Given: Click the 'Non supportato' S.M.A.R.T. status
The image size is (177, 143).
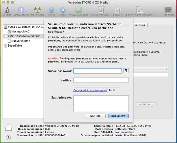Looking at the screenshot, I should [125, 132].
